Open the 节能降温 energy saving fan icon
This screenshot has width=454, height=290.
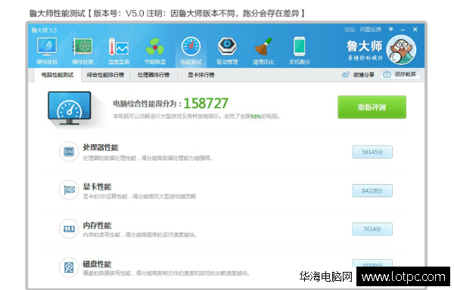tap(155, 47)
